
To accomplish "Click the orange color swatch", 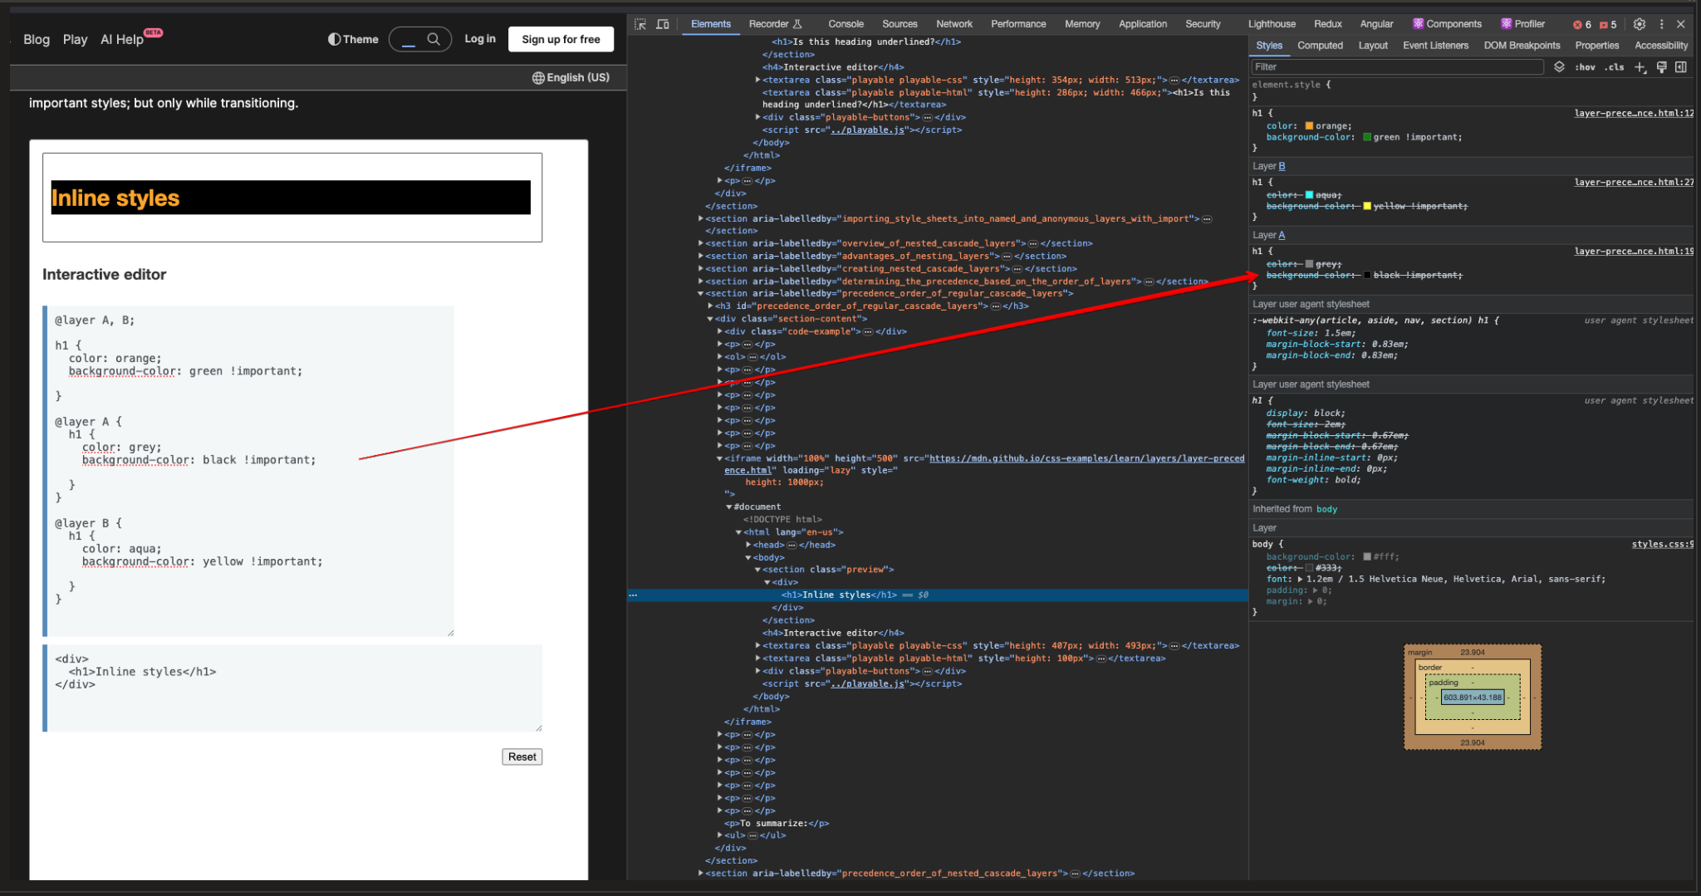I will click(1310, 126).
